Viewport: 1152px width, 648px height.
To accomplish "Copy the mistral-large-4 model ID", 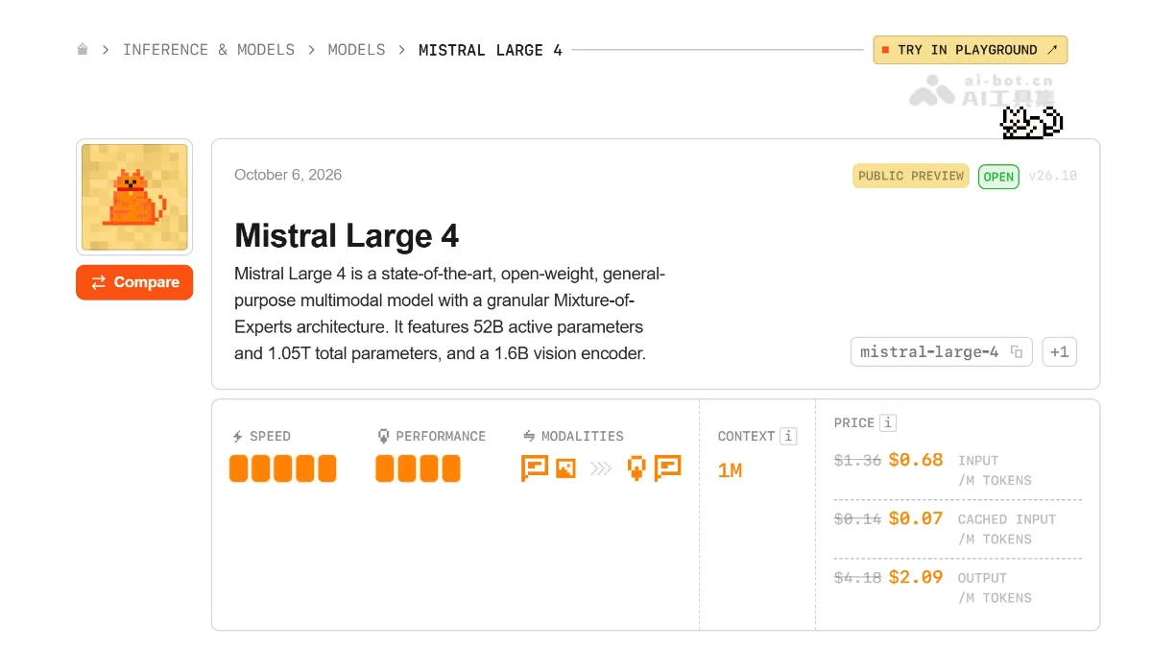I will click(x=1017, y=352).
